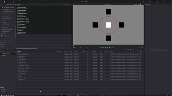Stop playback in the viewer
The image size is (172, 96).
pyautogui.click(x=106, y=48)
